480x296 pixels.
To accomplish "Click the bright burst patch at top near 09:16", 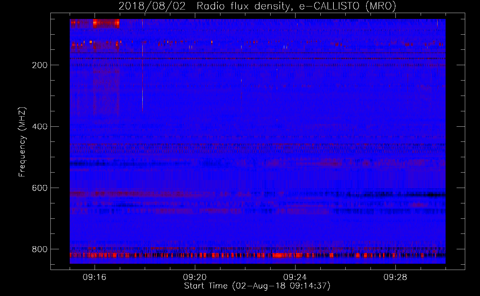I will click(x=106, y=23).
